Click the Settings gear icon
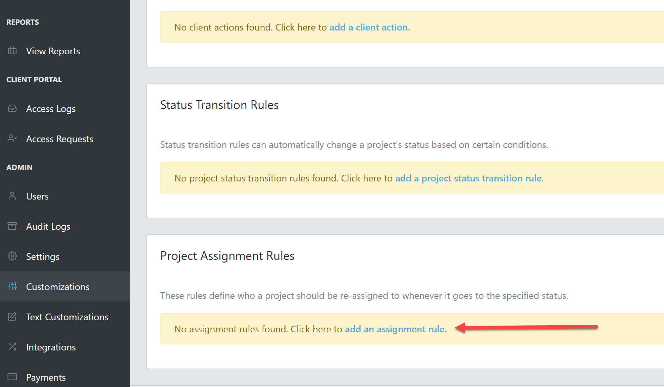Viewport: 664px width, 387px height. (12, 256)
